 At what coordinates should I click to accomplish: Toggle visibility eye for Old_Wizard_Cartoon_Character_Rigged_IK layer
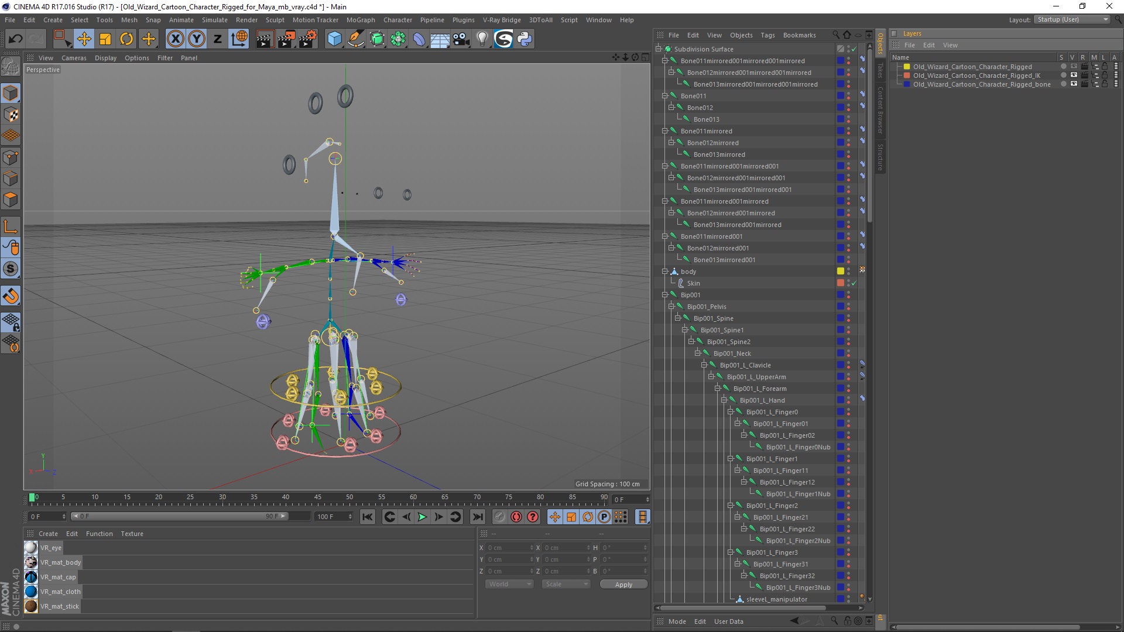click(1074, 75)
